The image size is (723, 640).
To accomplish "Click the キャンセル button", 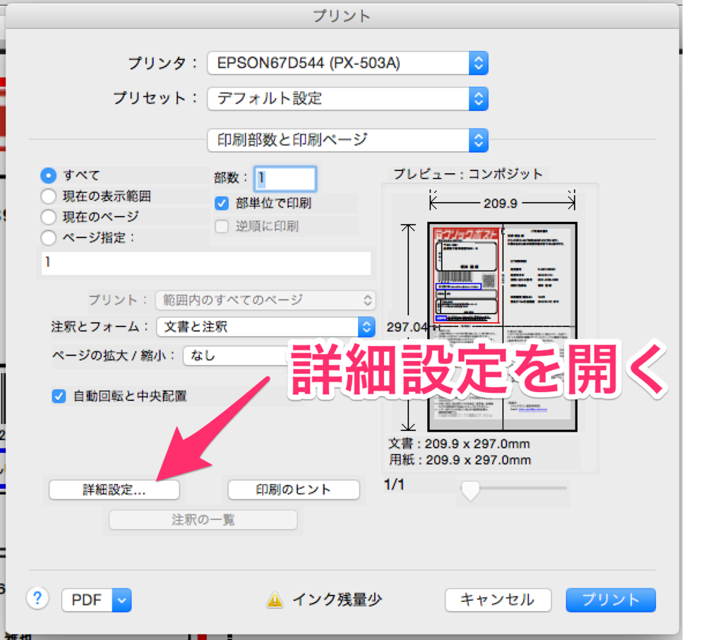I will click(498, 600).
